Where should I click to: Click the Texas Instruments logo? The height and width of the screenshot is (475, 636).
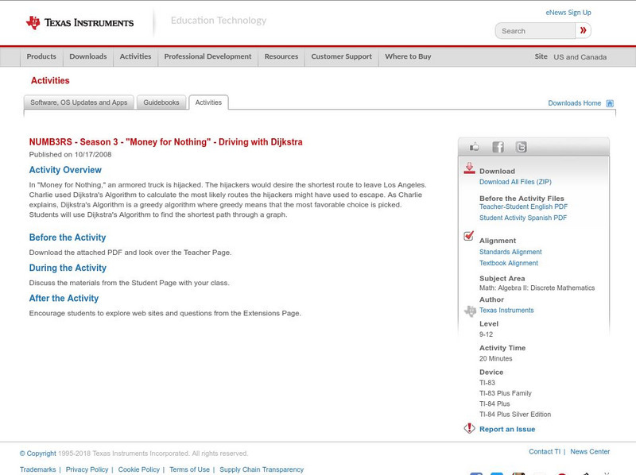[x=79, y=23]
